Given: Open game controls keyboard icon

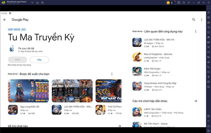Looking at the screenshot, I should point(209,22).
